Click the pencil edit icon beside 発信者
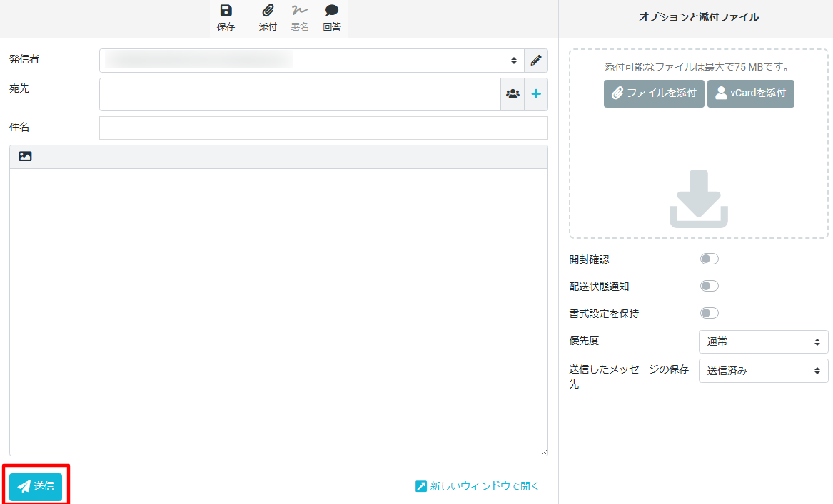This screenshot has height=504, width=833. [536, 61]
